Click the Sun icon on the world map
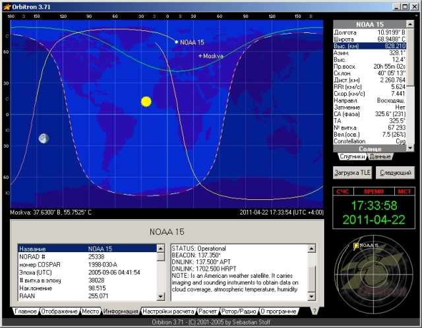 pyautogui.click(x=146, y=102)
